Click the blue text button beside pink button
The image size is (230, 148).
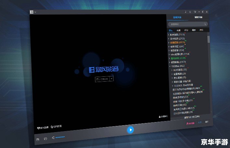pyautogui.click(x=200, y=122)
